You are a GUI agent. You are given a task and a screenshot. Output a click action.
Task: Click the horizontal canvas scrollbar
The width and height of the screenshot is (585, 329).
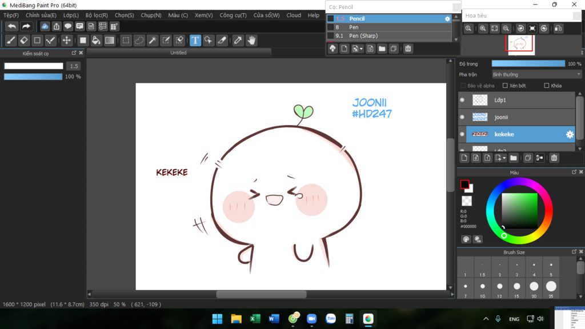(x=262, y=294)
